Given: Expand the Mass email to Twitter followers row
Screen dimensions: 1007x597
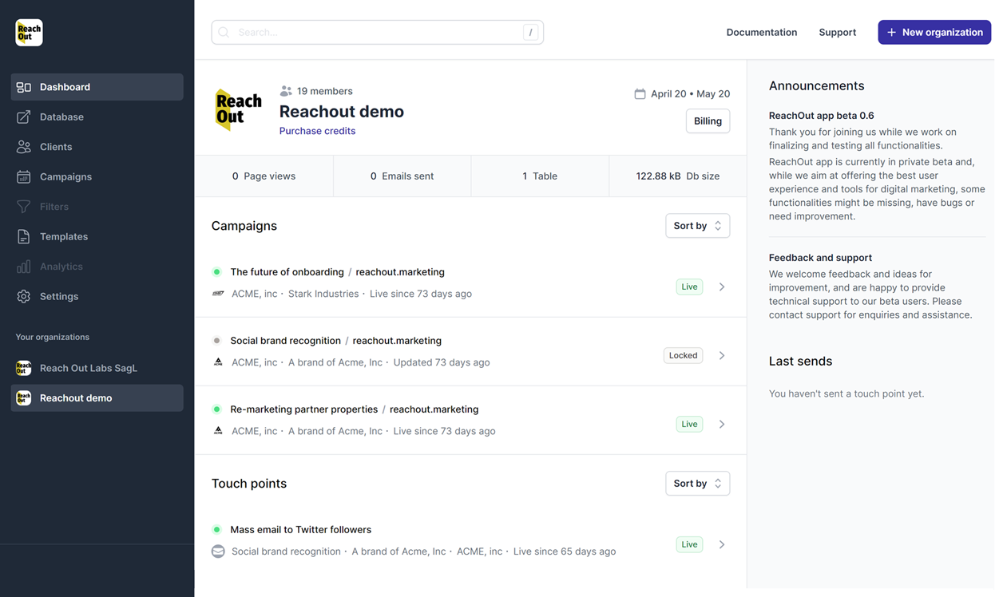Looking at the screenshot, I should click(x=721, y=544).
